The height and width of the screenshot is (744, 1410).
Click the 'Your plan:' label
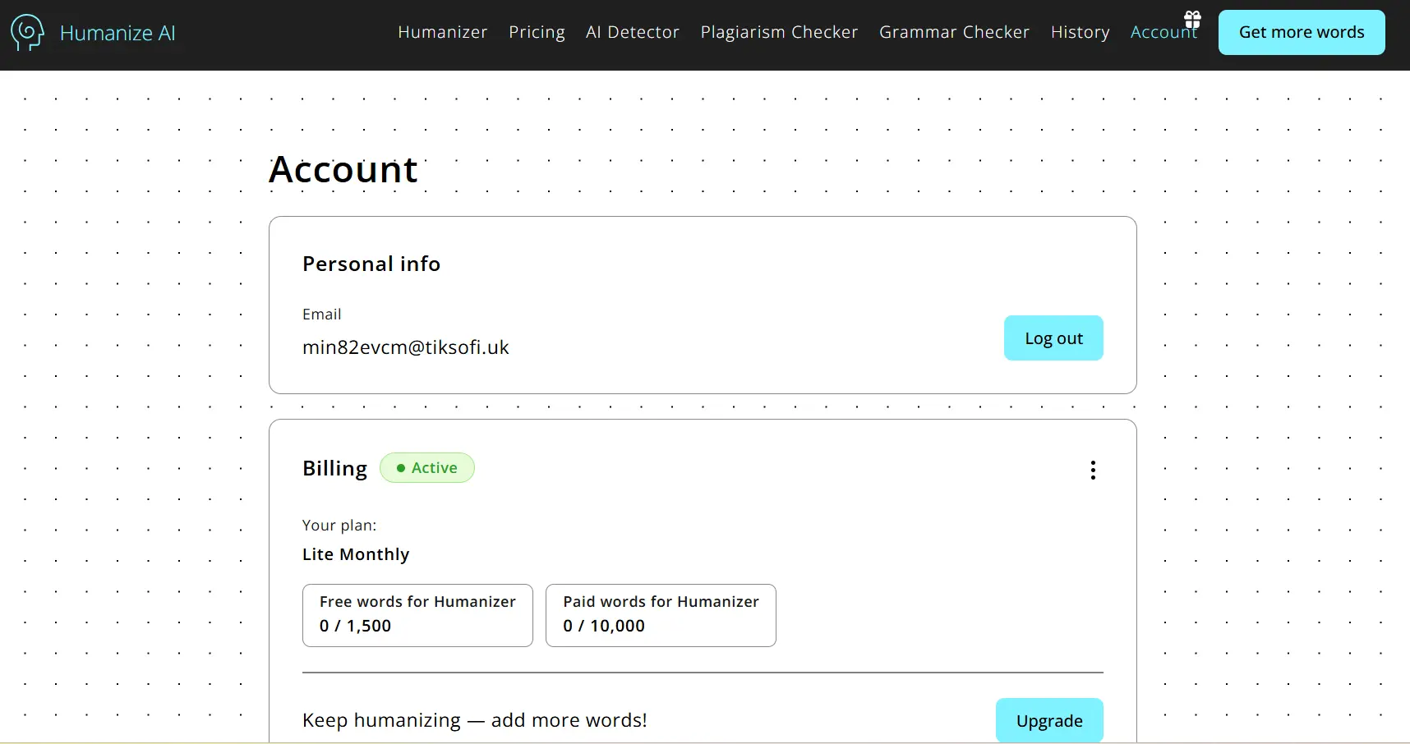[x=339, y=526]
